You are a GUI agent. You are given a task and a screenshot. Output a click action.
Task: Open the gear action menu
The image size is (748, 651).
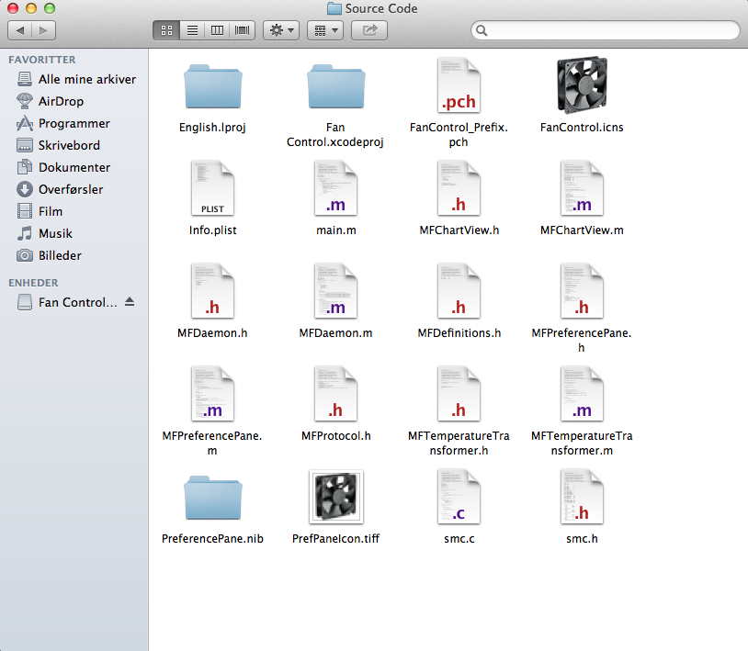coord(281,30)
